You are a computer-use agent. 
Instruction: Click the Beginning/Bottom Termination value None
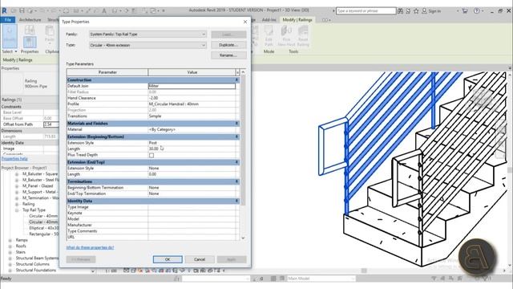click(x=192, y=187)
